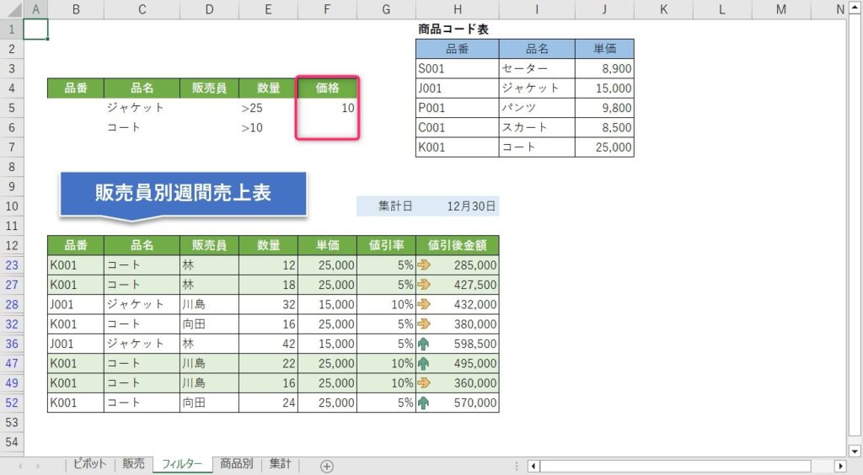Click the green up arrow beside 570,000
Viewport: 863px width, 475px height.
pos(423,403)
